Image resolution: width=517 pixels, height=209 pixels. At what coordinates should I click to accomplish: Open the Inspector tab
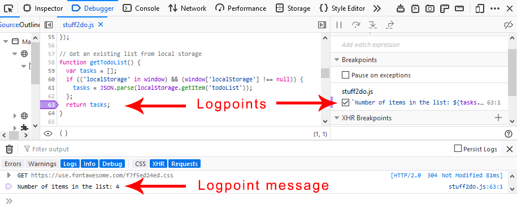click(x=43, y=8)
